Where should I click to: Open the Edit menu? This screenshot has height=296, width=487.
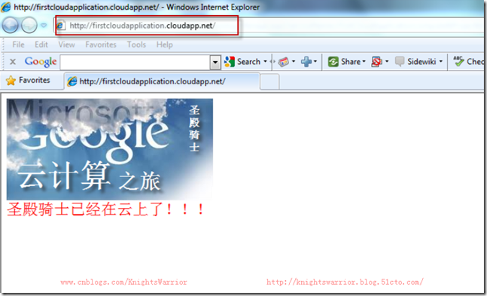tap(41, 44)
